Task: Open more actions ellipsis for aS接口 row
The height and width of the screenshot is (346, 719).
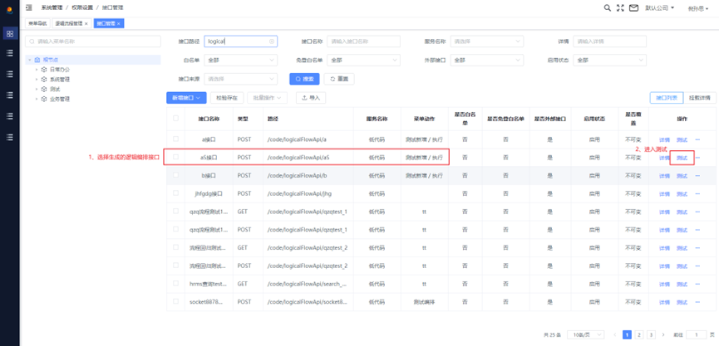Action: point(697,158)
